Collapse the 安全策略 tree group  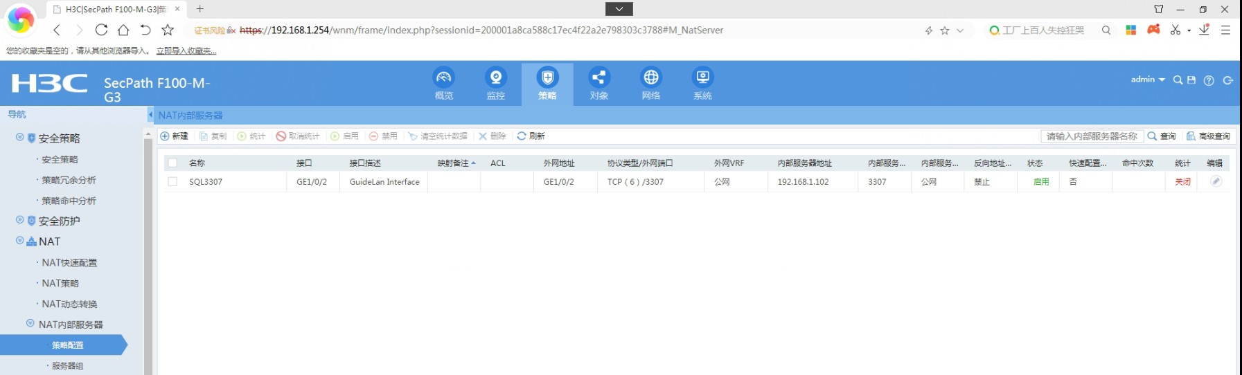coord(20,137)
